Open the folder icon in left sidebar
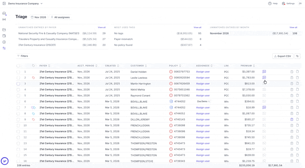Screen dimensions: 305x168 [x=4, y=30]
